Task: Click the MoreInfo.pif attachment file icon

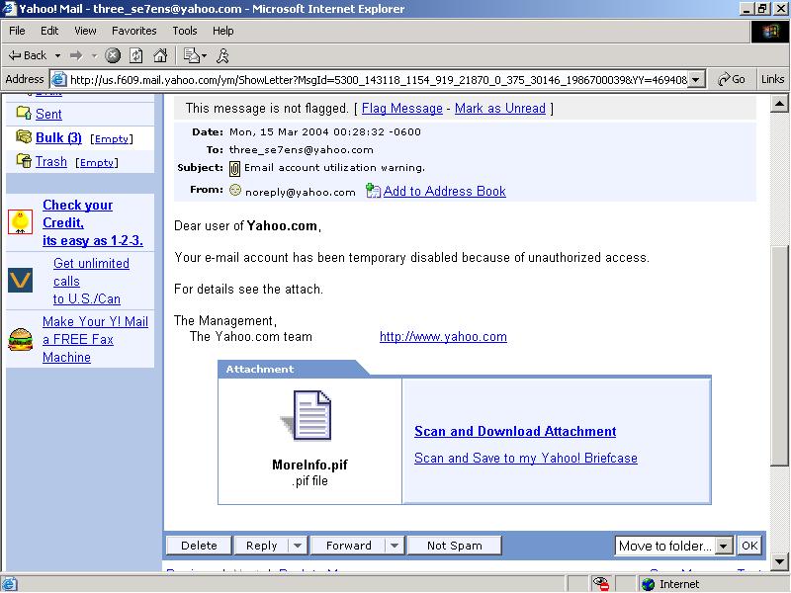Action: (309, 416)
